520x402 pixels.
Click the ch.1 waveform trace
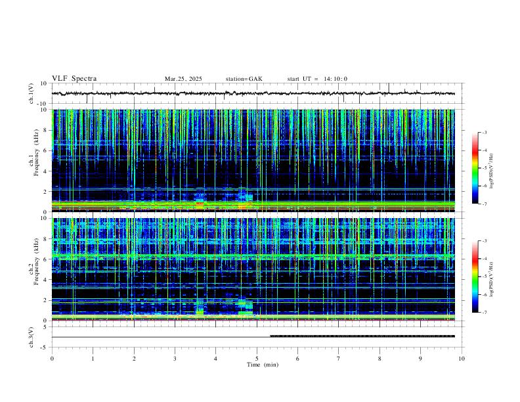pyautogui.click(x=253, y=93)
